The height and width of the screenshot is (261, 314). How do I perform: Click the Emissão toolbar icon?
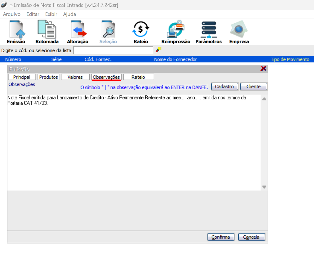16,30
